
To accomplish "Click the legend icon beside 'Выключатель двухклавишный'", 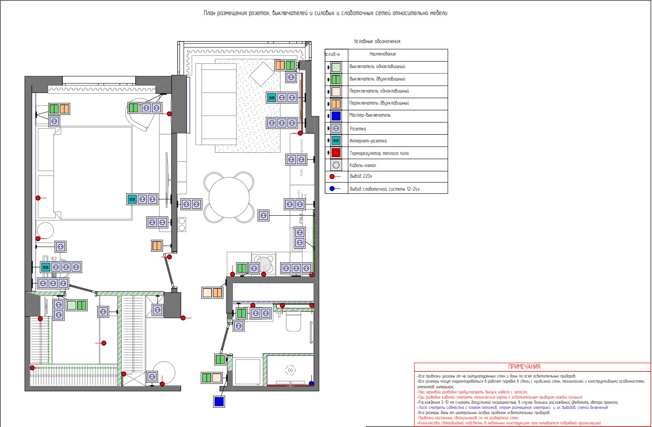I will [336, 79].
